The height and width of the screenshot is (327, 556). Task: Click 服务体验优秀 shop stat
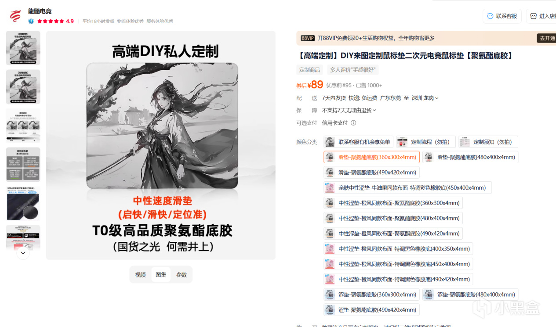coord(160,21)
